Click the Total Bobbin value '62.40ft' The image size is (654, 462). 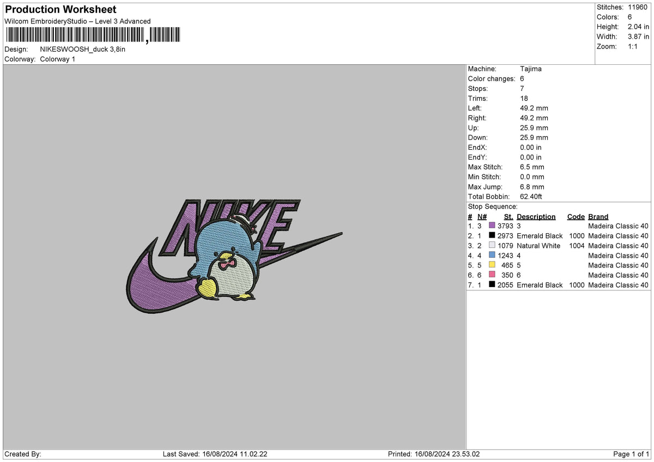point(531,196)
